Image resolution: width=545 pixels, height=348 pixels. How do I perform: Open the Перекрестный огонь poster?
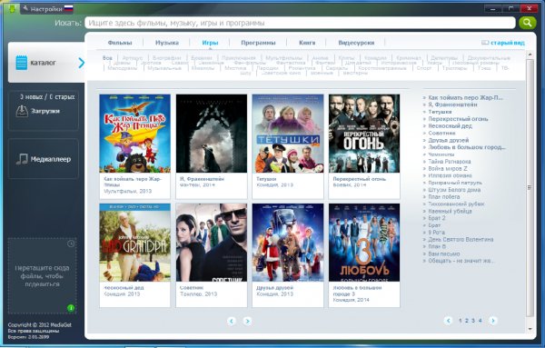click(364, 134)
